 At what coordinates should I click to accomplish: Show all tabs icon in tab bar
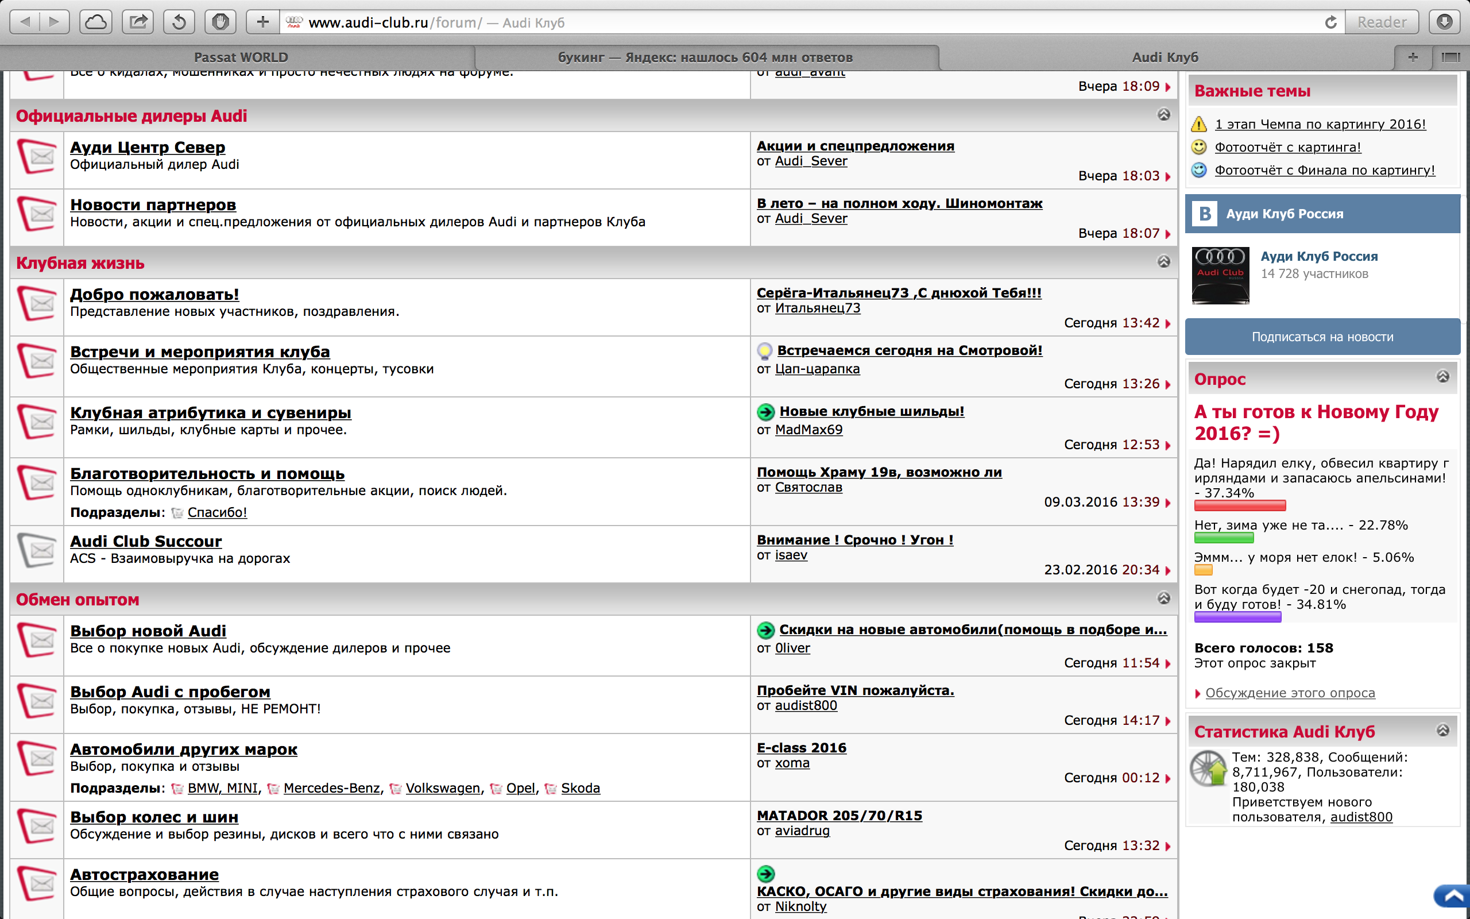(1450, 57)
